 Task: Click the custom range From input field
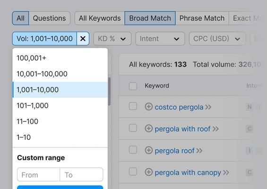coord(39,175)
